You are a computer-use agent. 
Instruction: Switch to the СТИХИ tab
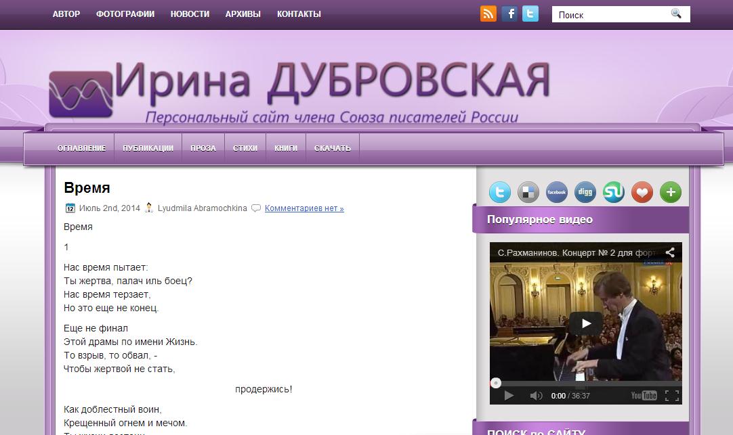pos(245,146)
